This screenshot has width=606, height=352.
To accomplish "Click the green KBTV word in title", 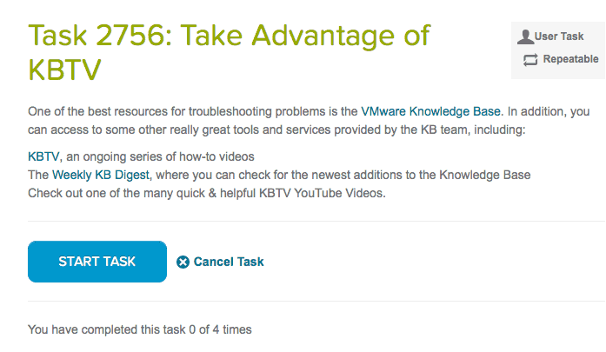I will tap(64, 70).
